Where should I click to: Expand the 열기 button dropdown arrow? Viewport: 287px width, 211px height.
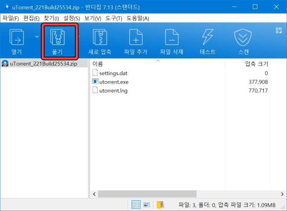pyautogui.click(x=37, y=36)
